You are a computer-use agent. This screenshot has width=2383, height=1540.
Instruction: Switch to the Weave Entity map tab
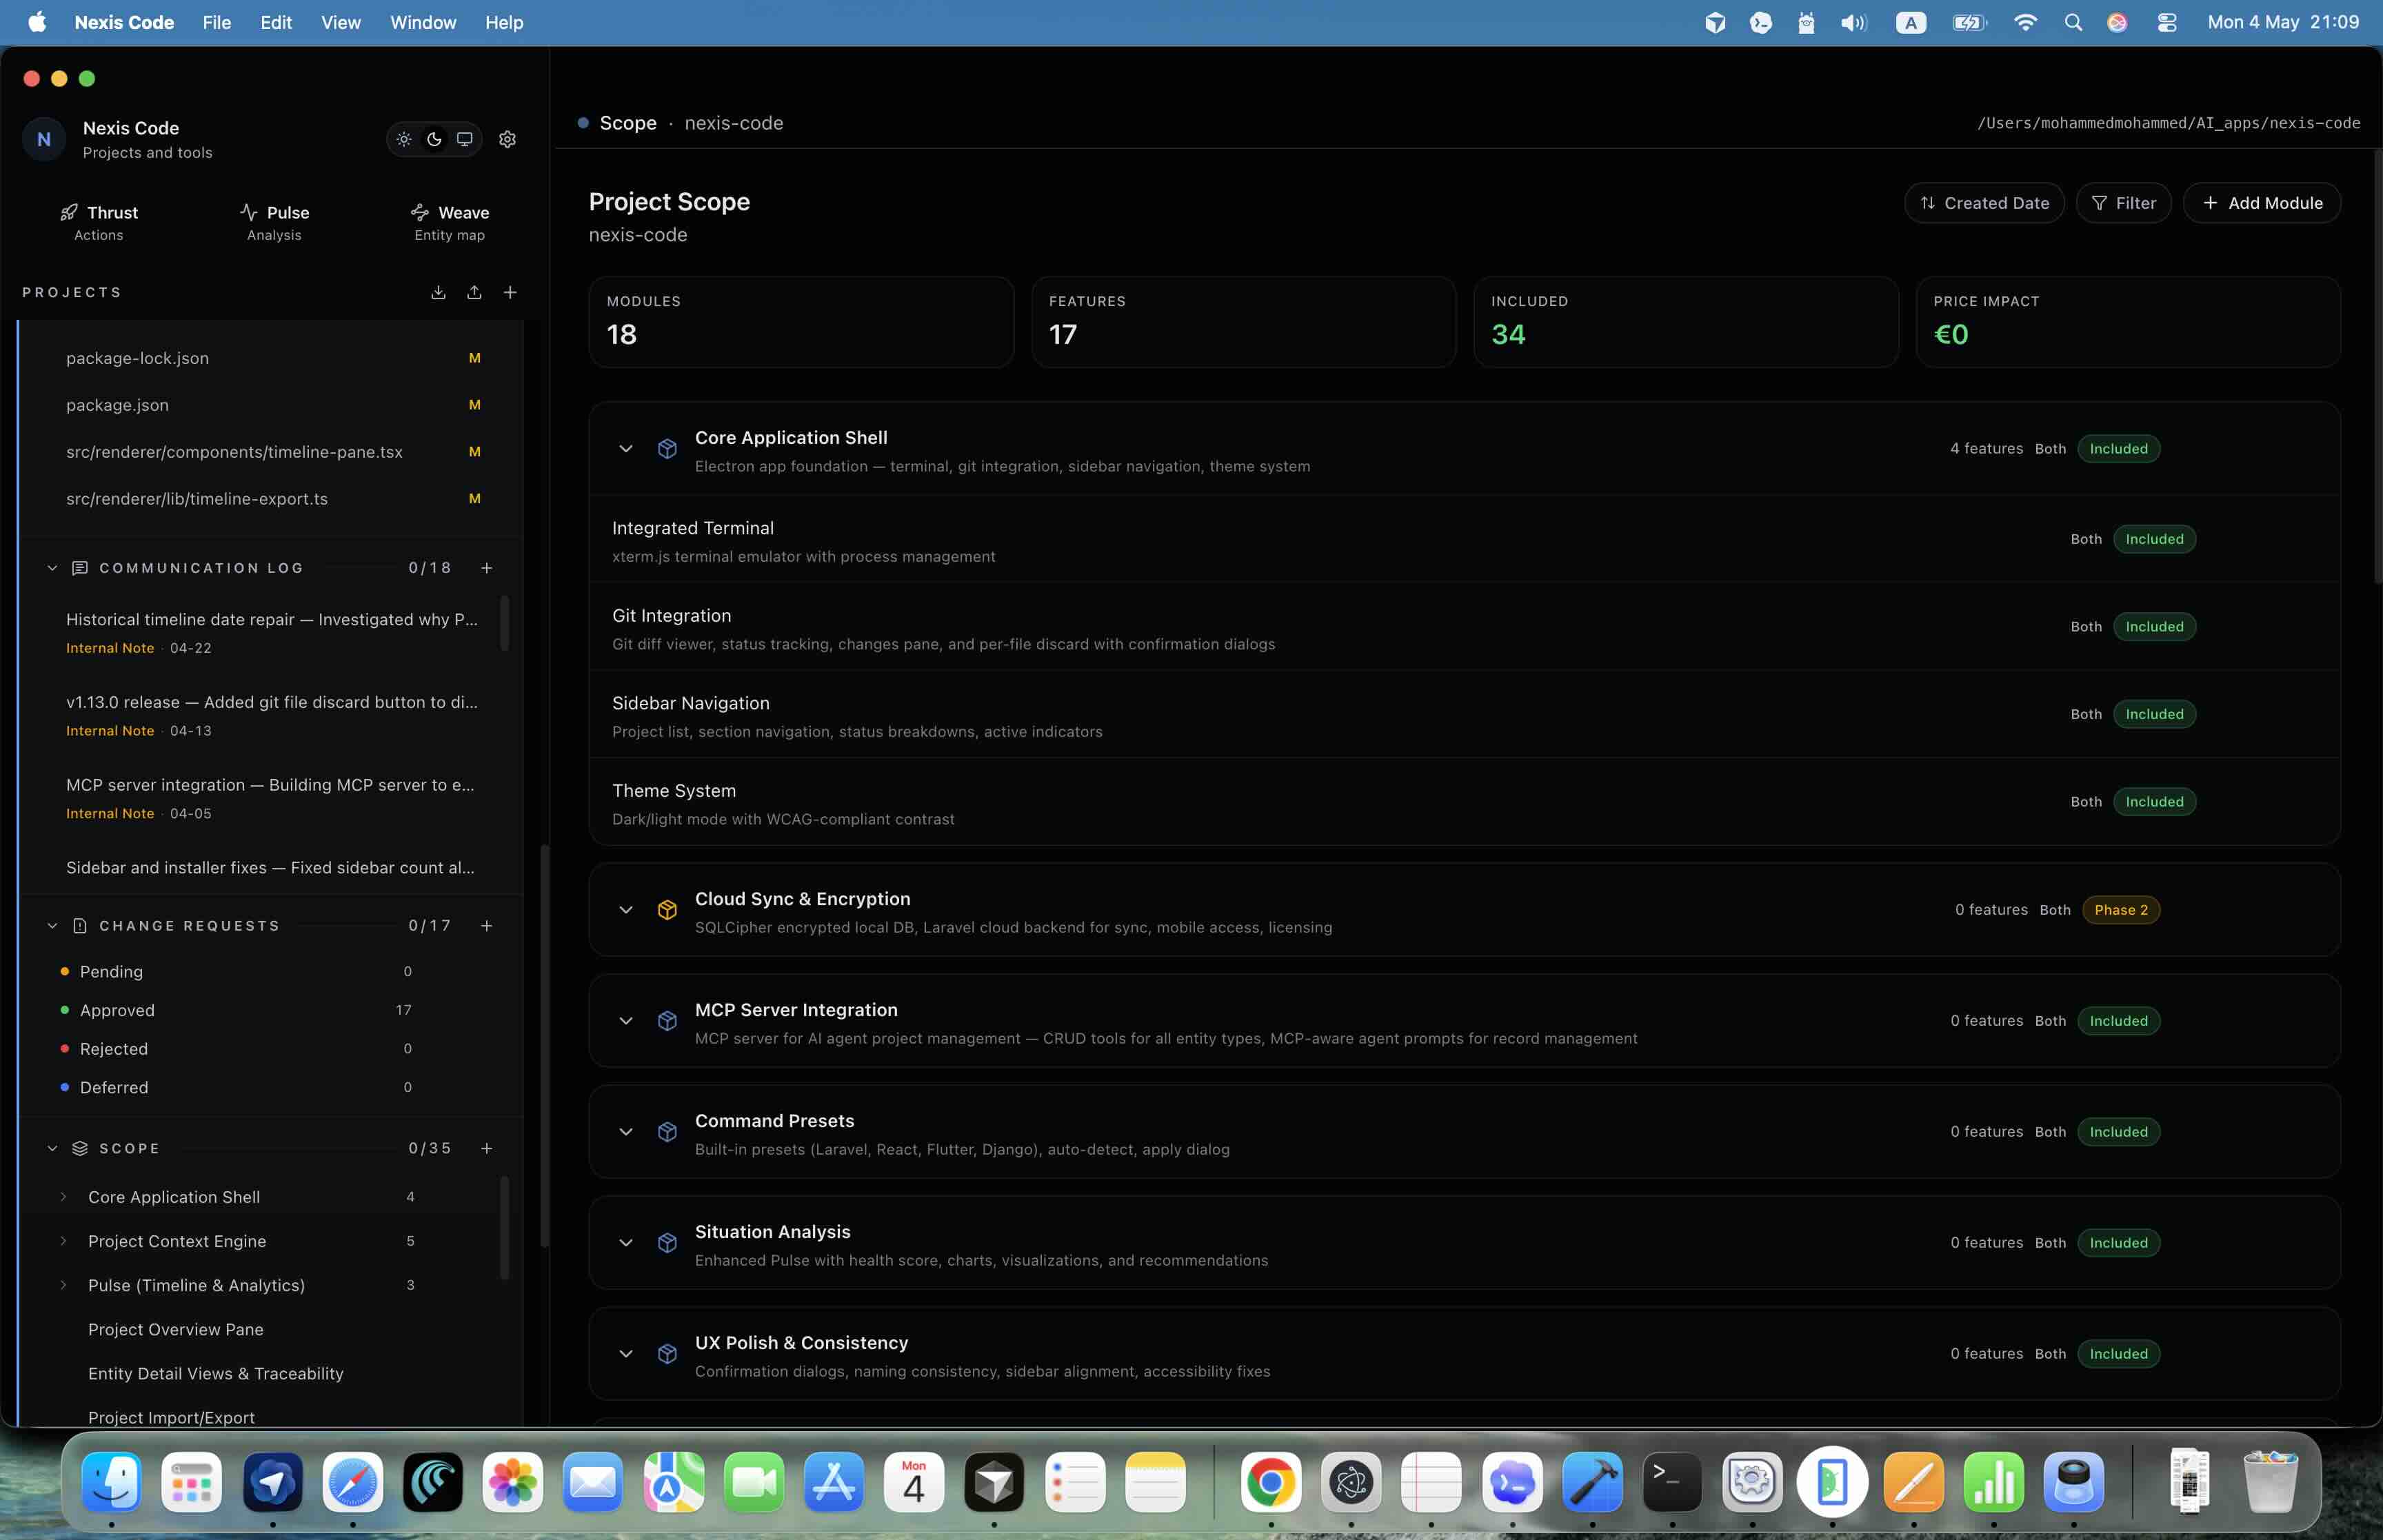coord(450,223)
